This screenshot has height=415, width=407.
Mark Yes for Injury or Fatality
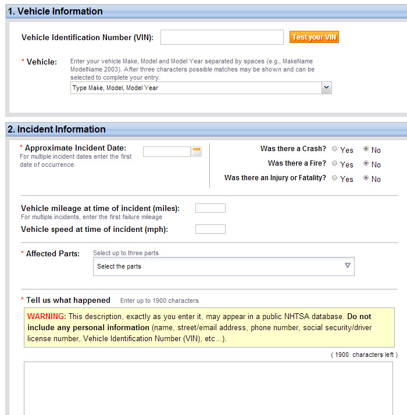[334, 178]
